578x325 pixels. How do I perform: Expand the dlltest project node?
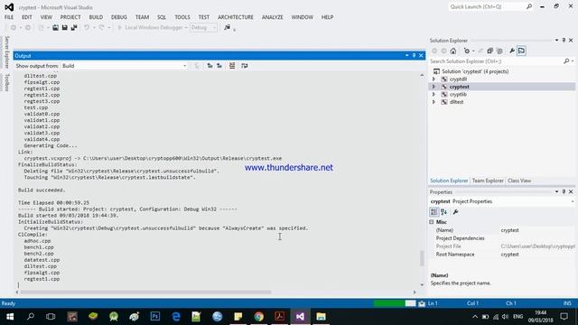[433, 102]
